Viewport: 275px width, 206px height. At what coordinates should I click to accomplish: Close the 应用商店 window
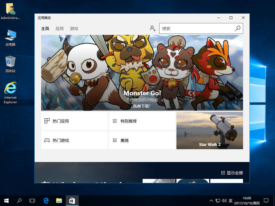coord(243,18)
